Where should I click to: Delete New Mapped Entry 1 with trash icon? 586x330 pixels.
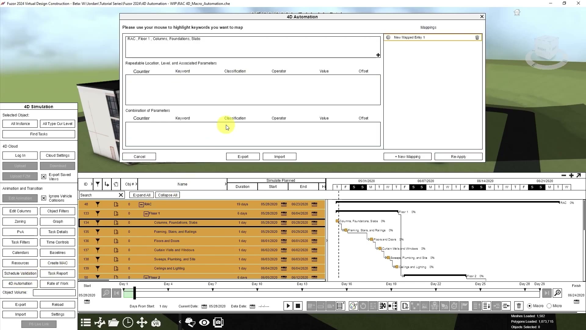click(477, 38)
